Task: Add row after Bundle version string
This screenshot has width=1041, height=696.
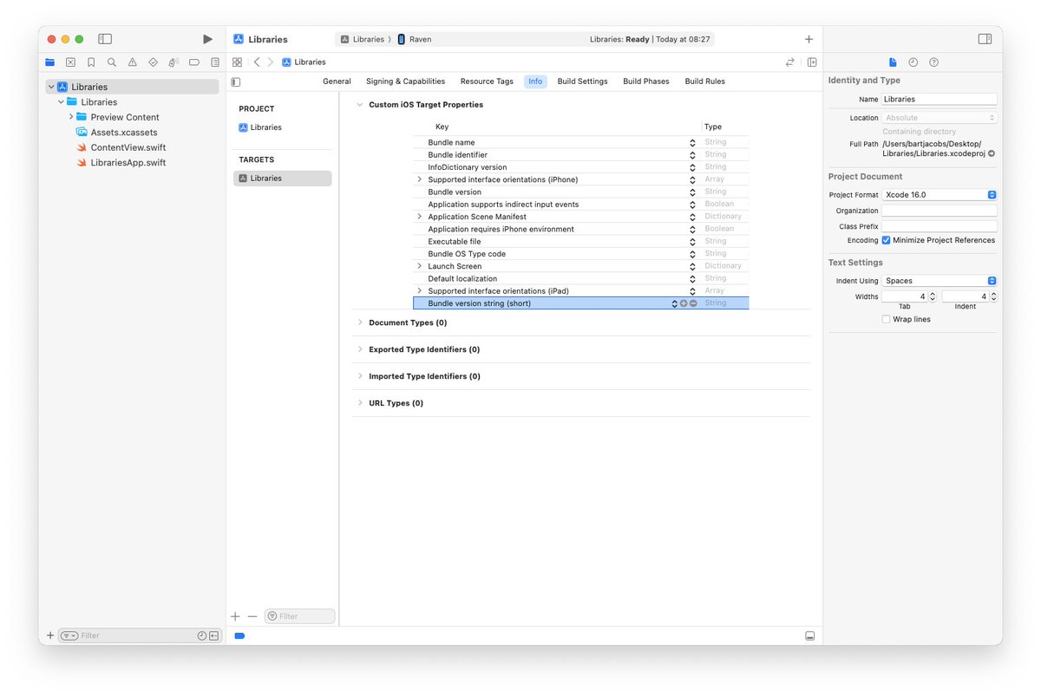Action: click(684, 303)
